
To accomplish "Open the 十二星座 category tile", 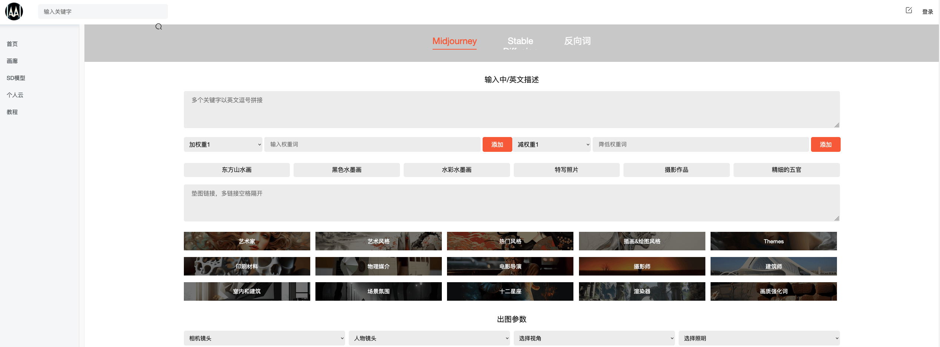I will click(x=510, y=291).
